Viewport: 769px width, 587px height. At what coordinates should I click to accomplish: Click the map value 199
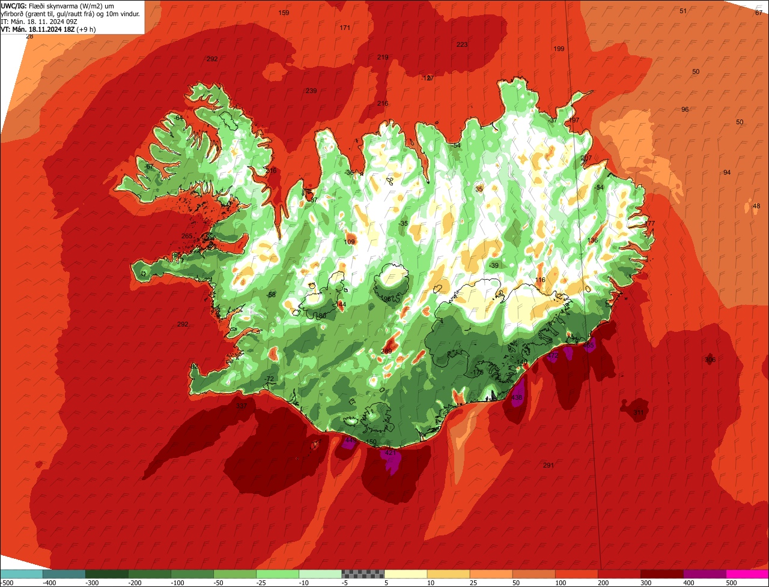pos(559,49)
